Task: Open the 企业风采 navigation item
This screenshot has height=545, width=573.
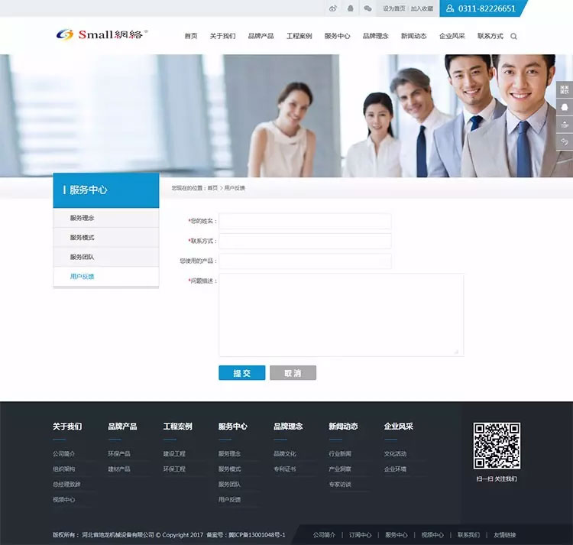Action: click(452, 36)
